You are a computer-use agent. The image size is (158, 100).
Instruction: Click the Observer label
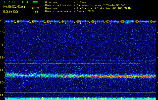coord(51,2)
